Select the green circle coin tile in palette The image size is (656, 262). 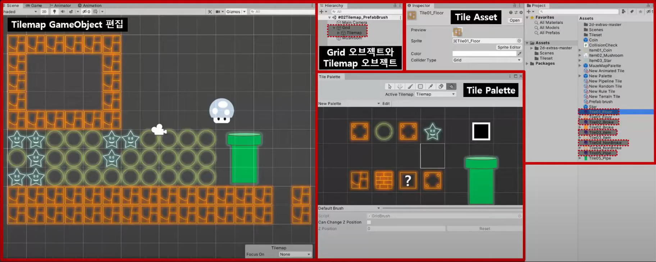[x=384, y=132]
